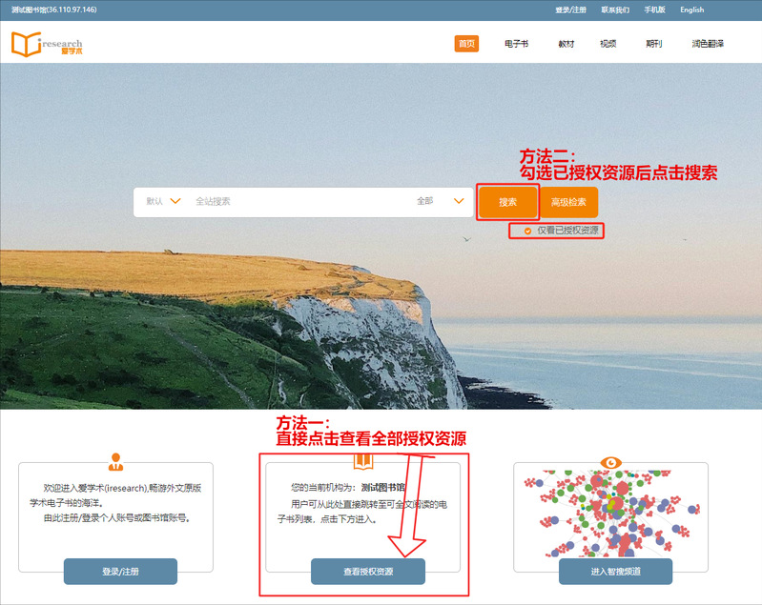Open the 润色翻译 navigation item
Screen dimensions: 762x605
pyautogui.click(x=707, y=44)
